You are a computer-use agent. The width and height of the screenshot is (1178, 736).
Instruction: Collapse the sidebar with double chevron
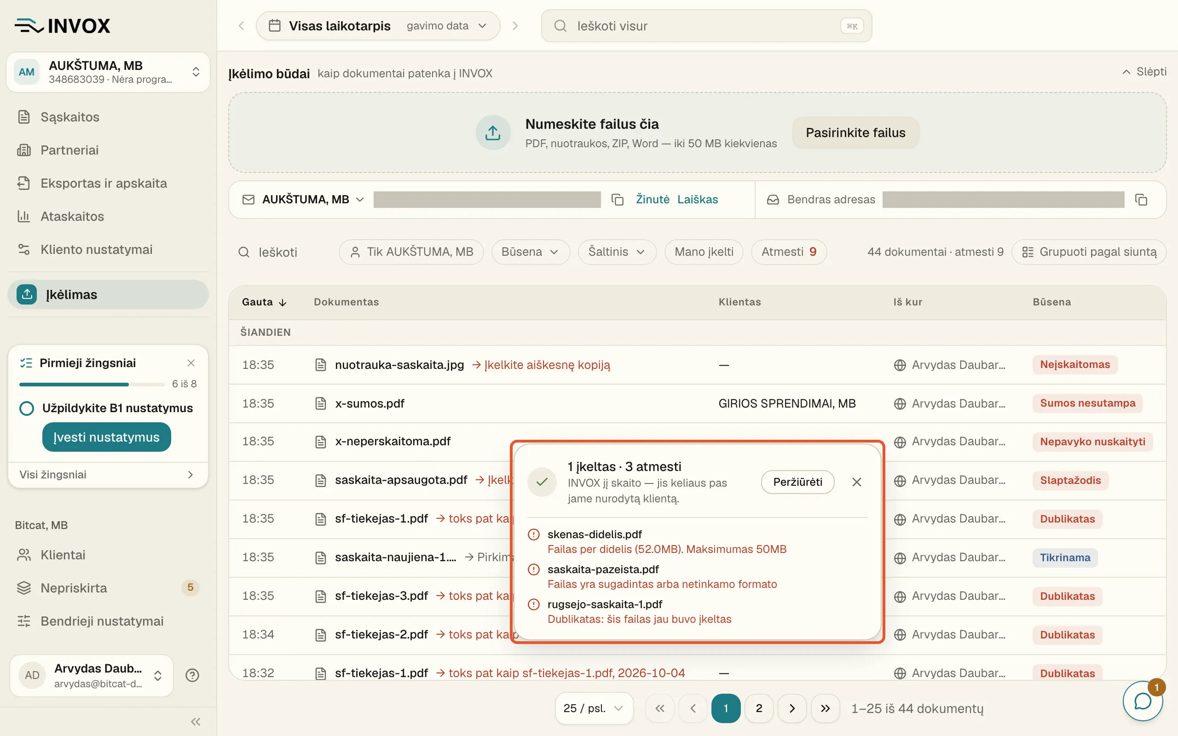pos(196,721)
